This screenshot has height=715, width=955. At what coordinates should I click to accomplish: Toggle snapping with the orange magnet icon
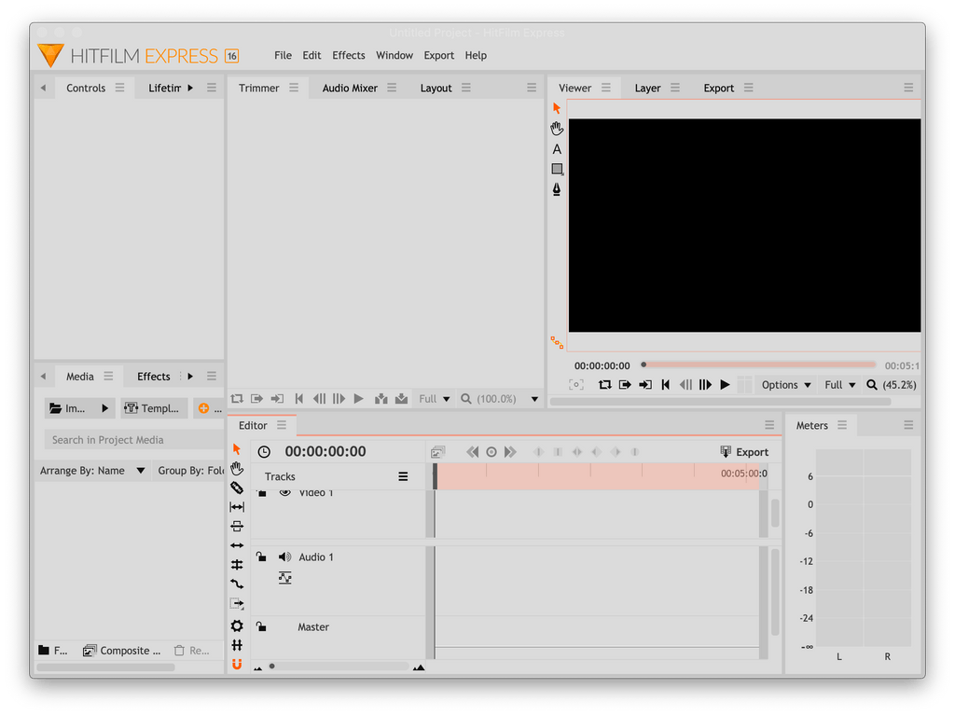click(237, 665)
